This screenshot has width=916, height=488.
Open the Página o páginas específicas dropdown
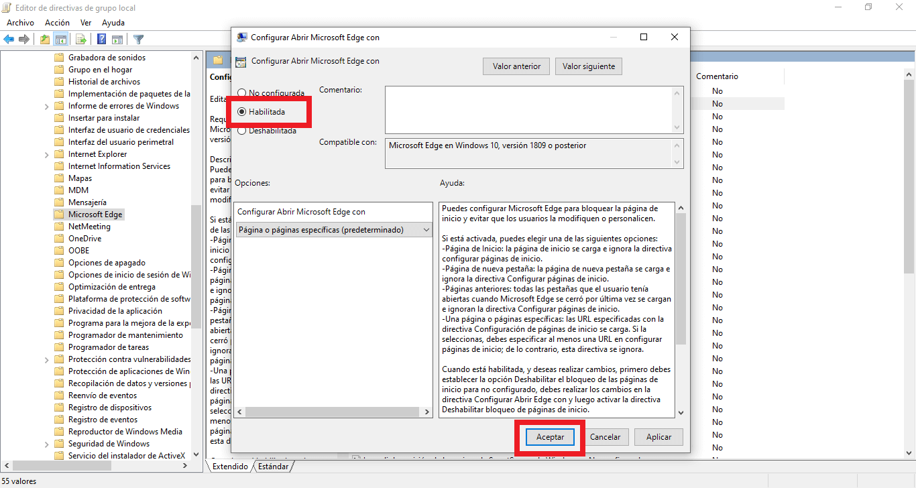click(x=335, y=230)
